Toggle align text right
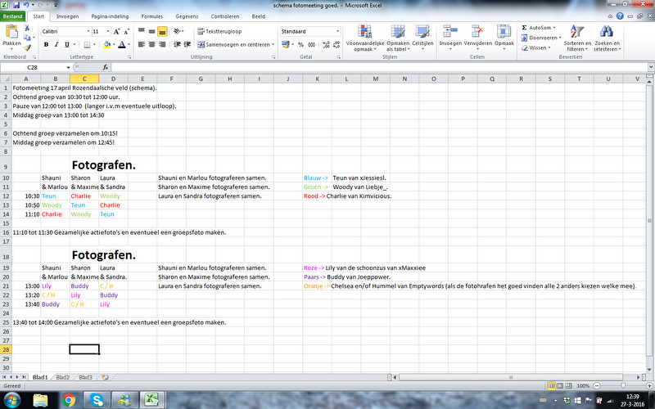Viewport: 655px width, 409px height. tap(162, 44)
